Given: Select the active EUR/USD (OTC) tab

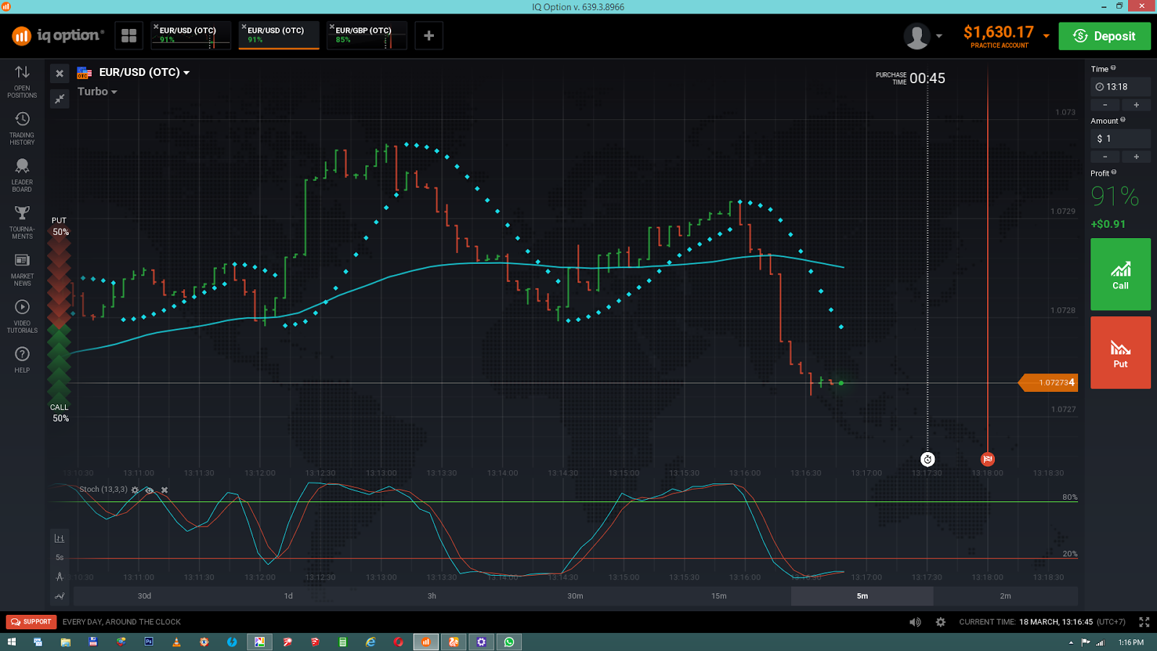Looking at the screenshot, I should (280, 35).
